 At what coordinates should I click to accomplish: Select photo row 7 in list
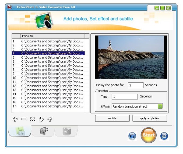48,66
